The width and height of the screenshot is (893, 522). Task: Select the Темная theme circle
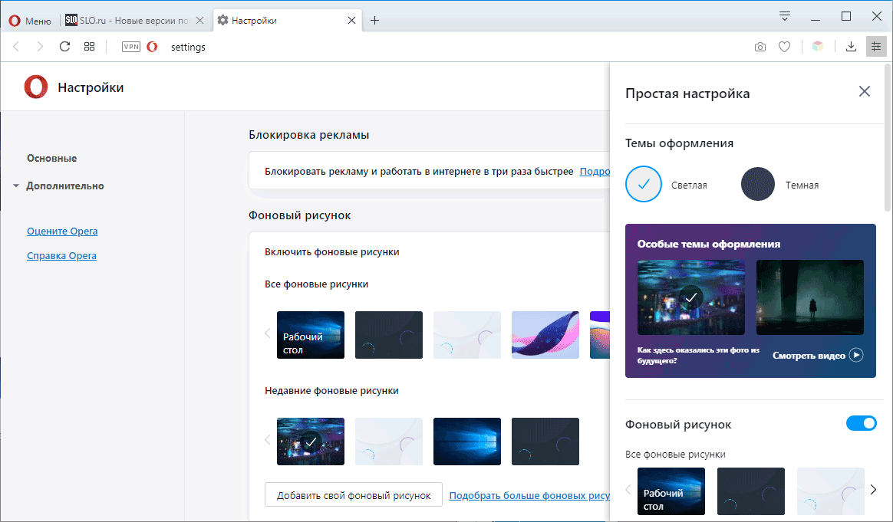click(x=757, y=184)
